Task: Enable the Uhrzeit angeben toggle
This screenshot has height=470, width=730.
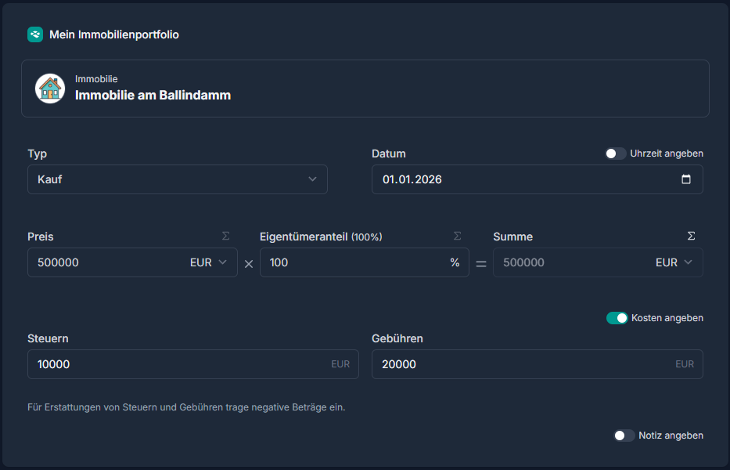Action: click(615, 154)
